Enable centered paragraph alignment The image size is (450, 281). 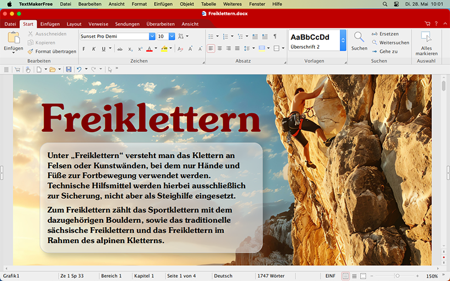pos(220,48)
